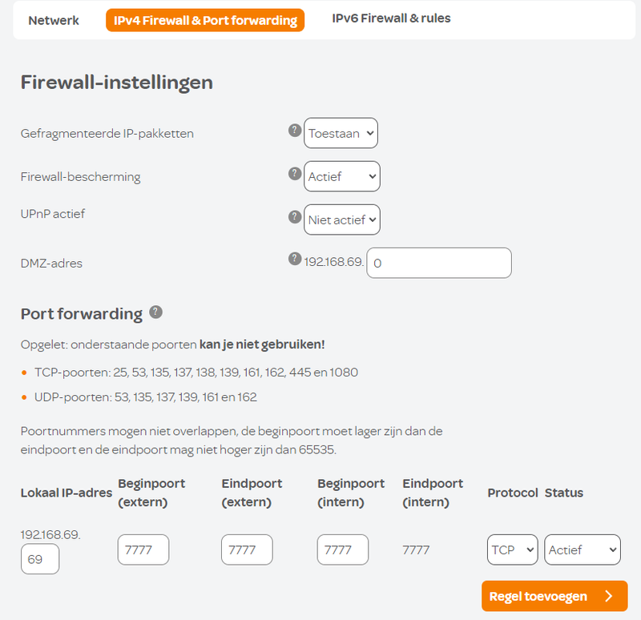Open Firewall-bescherming Actief dropdown
Image resolution: width=641 pixels, height=620 pixels.
[x=342, y=176]
